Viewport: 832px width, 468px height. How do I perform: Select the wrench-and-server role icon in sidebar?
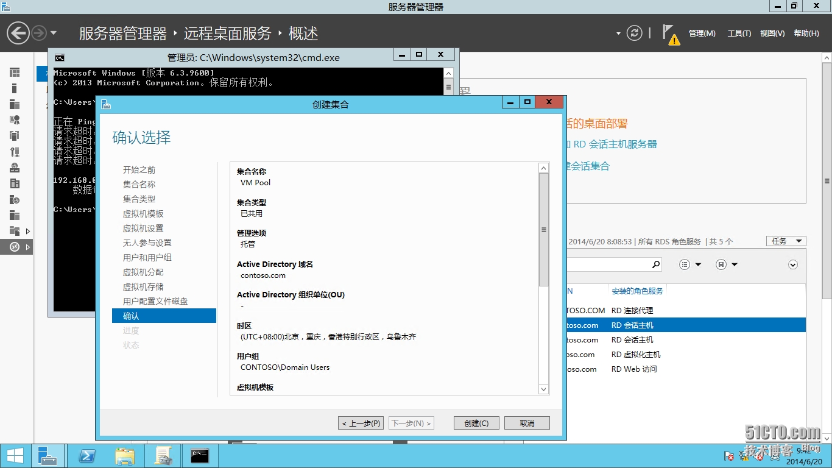click(x=15, y=152)
